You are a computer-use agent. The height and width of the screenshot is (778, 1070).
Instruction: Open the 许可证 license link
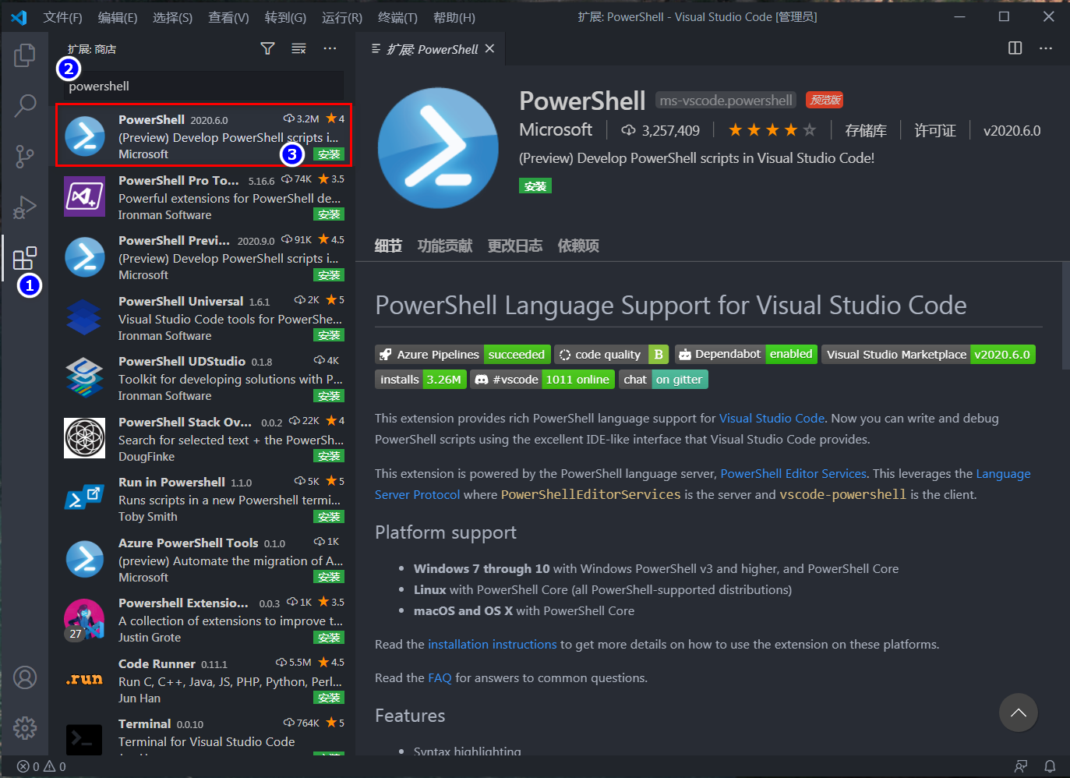pyautogui.click(x=935, y=130)
